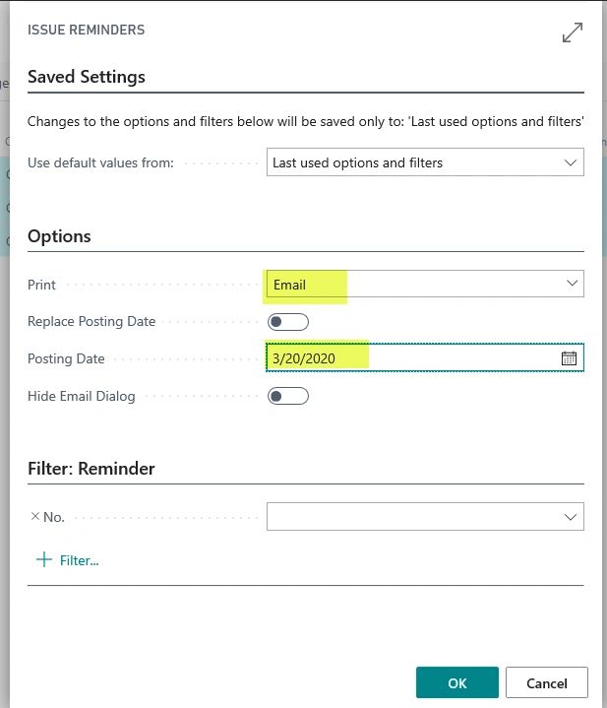Screen dimensions: 607x708
Task: Toggle the Hide Email Dialog switch
Action: [x=288, y=396]
